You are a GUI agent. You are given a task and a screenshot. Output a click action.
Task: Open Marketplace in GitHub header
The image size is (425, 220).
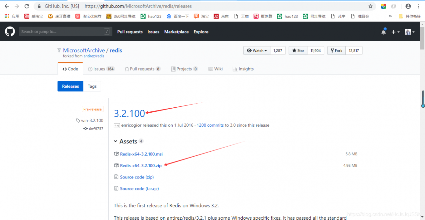[x=176, y=32]
